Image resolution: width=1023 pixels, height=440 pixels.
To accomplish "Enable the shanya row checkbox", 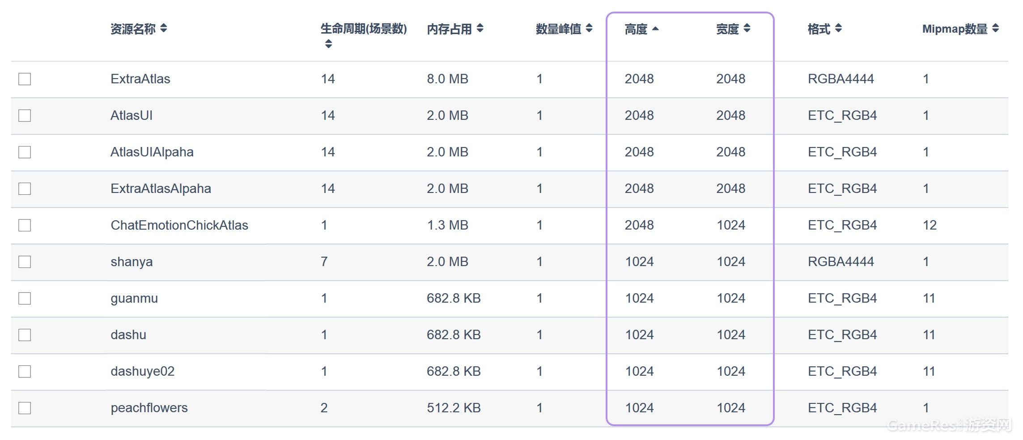I will point(25,262).
